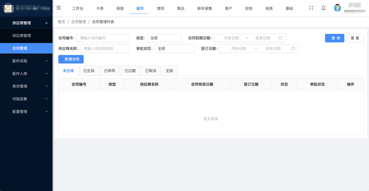Open the notification bell
The width and height of the screenshot is (369, 191).
pos(323,8)
